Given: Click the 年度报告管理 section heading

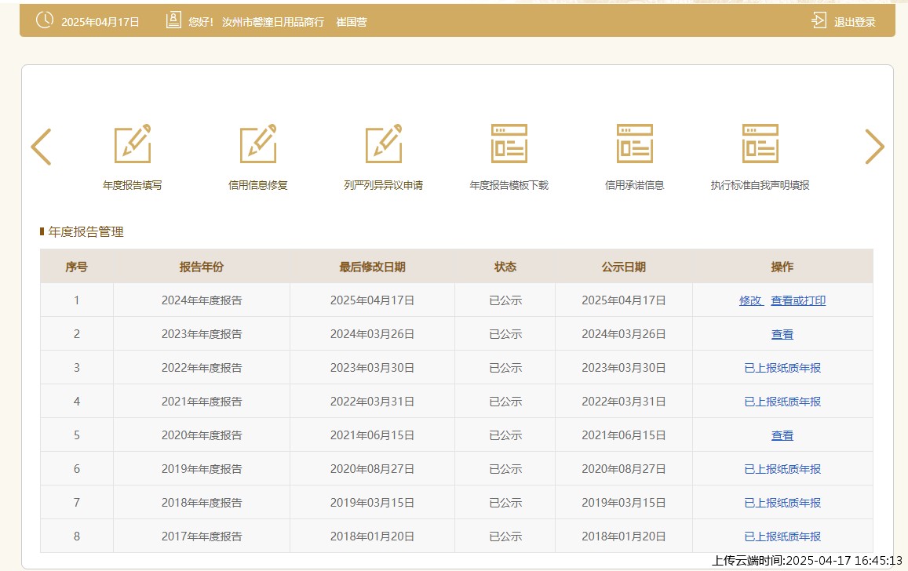Looking at the screenshot, I should pos(86,232).
